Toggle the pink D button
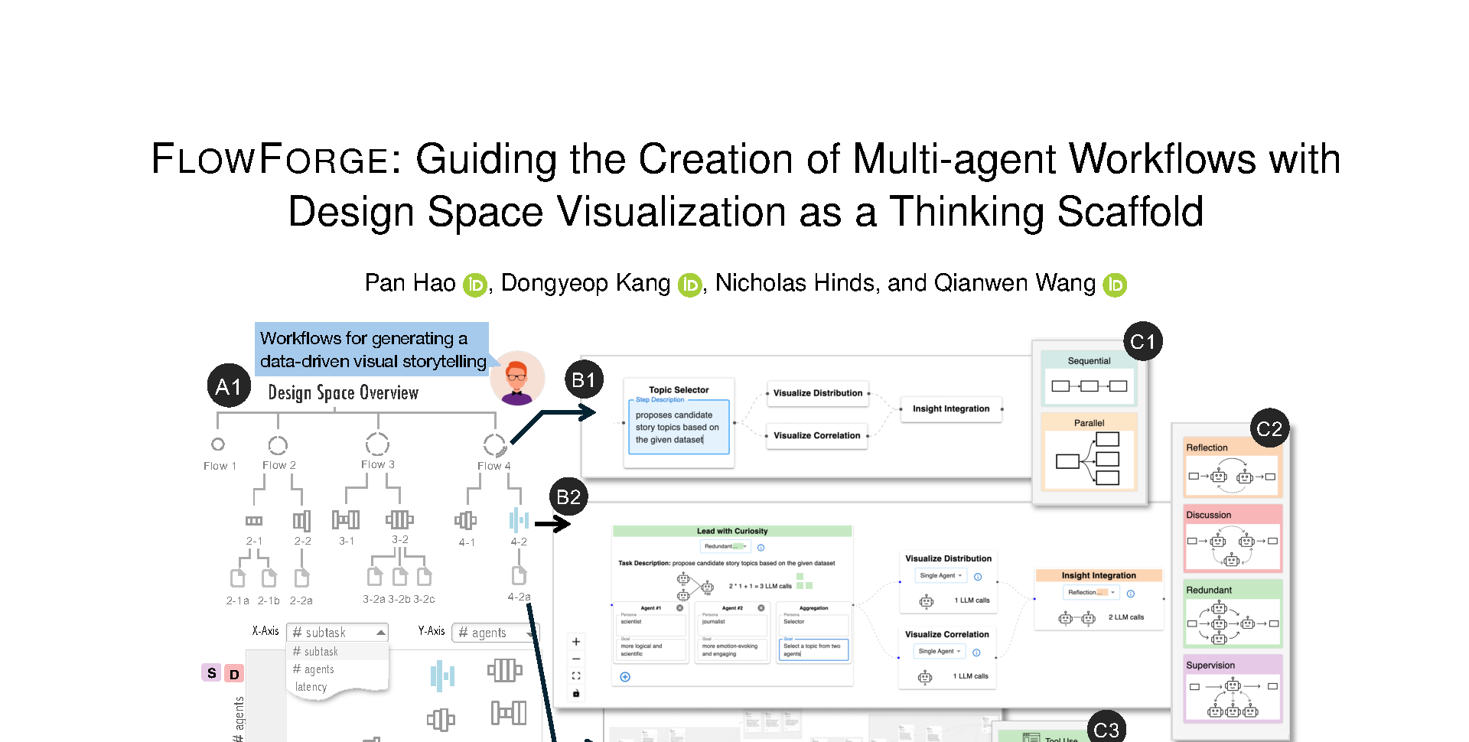The image size is (1469, 742). (x=235, y=674)
